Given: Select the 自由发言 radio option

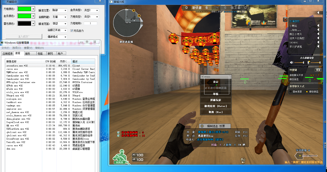Looking at the screenshot, I should (291, 92).
